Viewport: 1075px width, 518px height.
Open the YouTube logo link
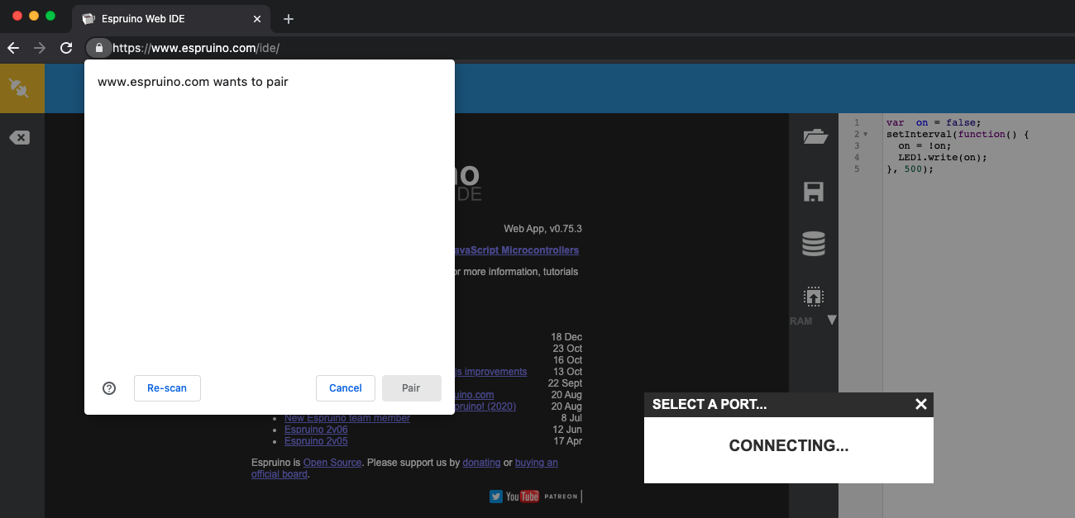tap(523, 497)
